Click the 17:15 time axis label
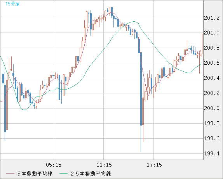223x179 pixels. point(154,165)
